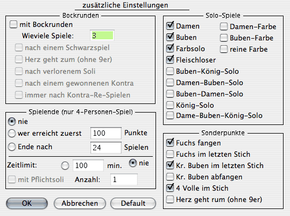
Task: Confirm settings with the OK button
Action: pyautogui.click(x=27, y=203)
